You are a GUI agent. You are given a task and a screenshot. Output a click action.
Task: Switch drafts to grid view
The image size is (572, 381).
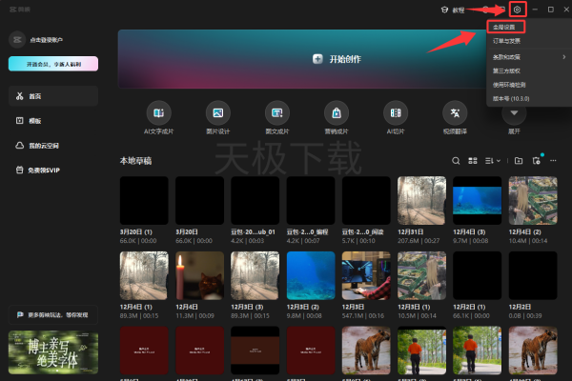click(x=473, y=161)
